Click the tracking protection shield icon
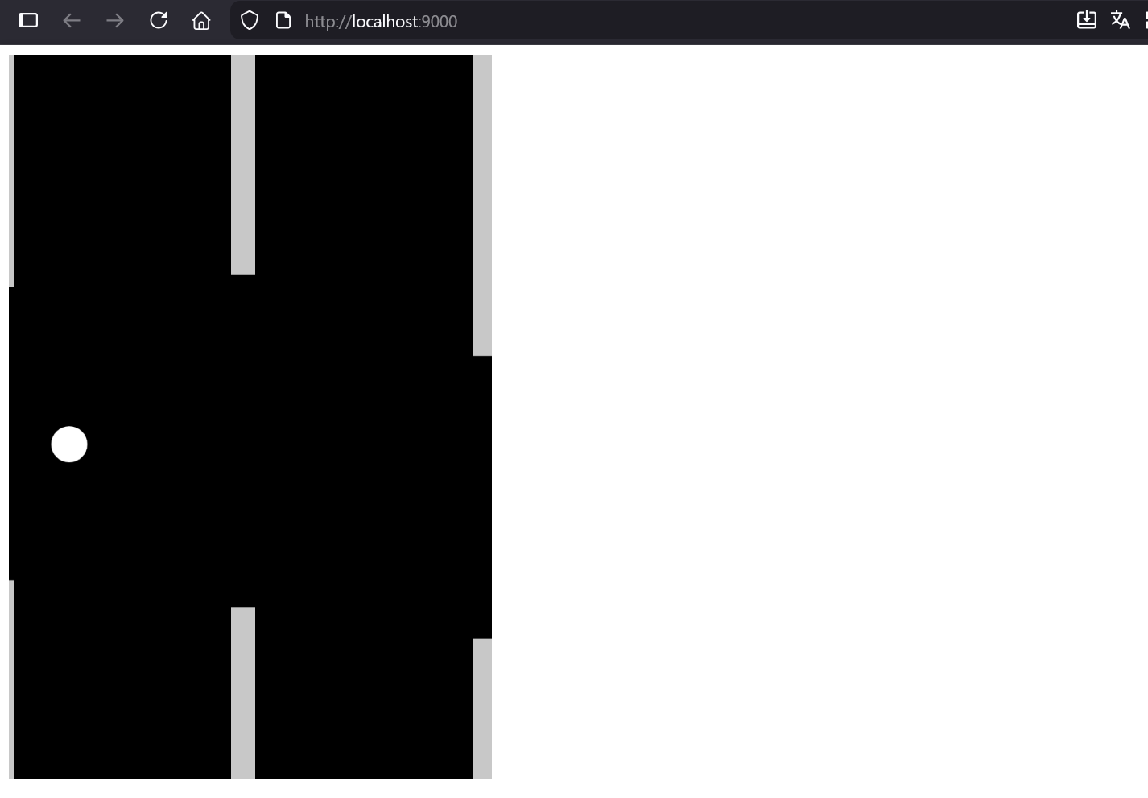Viewport: 1148px width, 798px height. 250,20
